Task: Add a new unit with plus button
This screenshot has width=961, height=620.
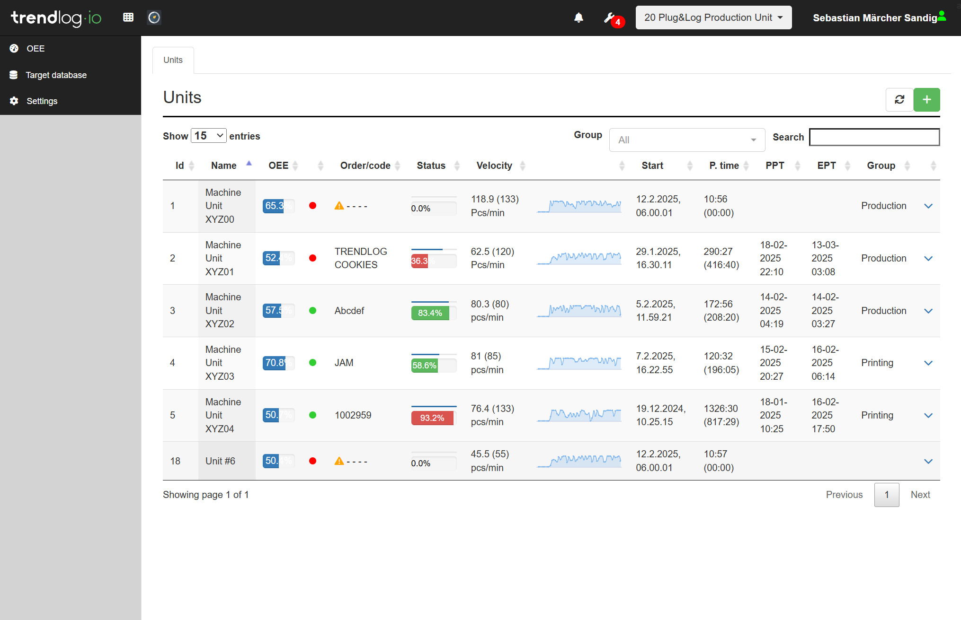Action: 926,100
